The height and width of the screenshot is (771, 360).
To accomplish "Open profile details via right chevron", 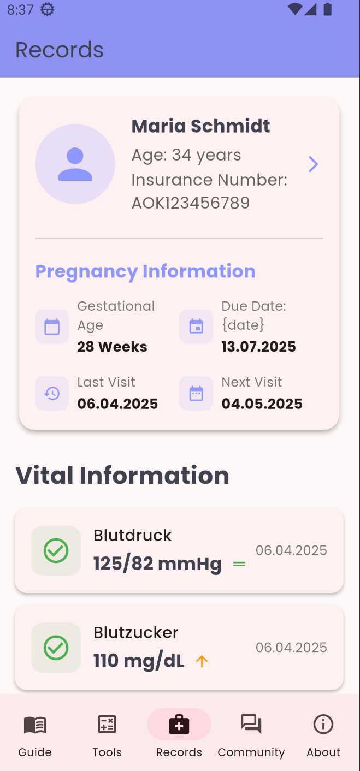I will (x=313, y=164).
